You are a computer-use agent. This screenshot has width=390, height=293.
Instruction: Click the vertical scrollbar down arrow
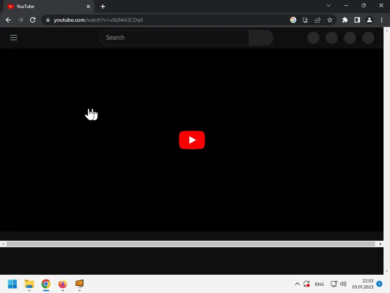tap(387, 271)
